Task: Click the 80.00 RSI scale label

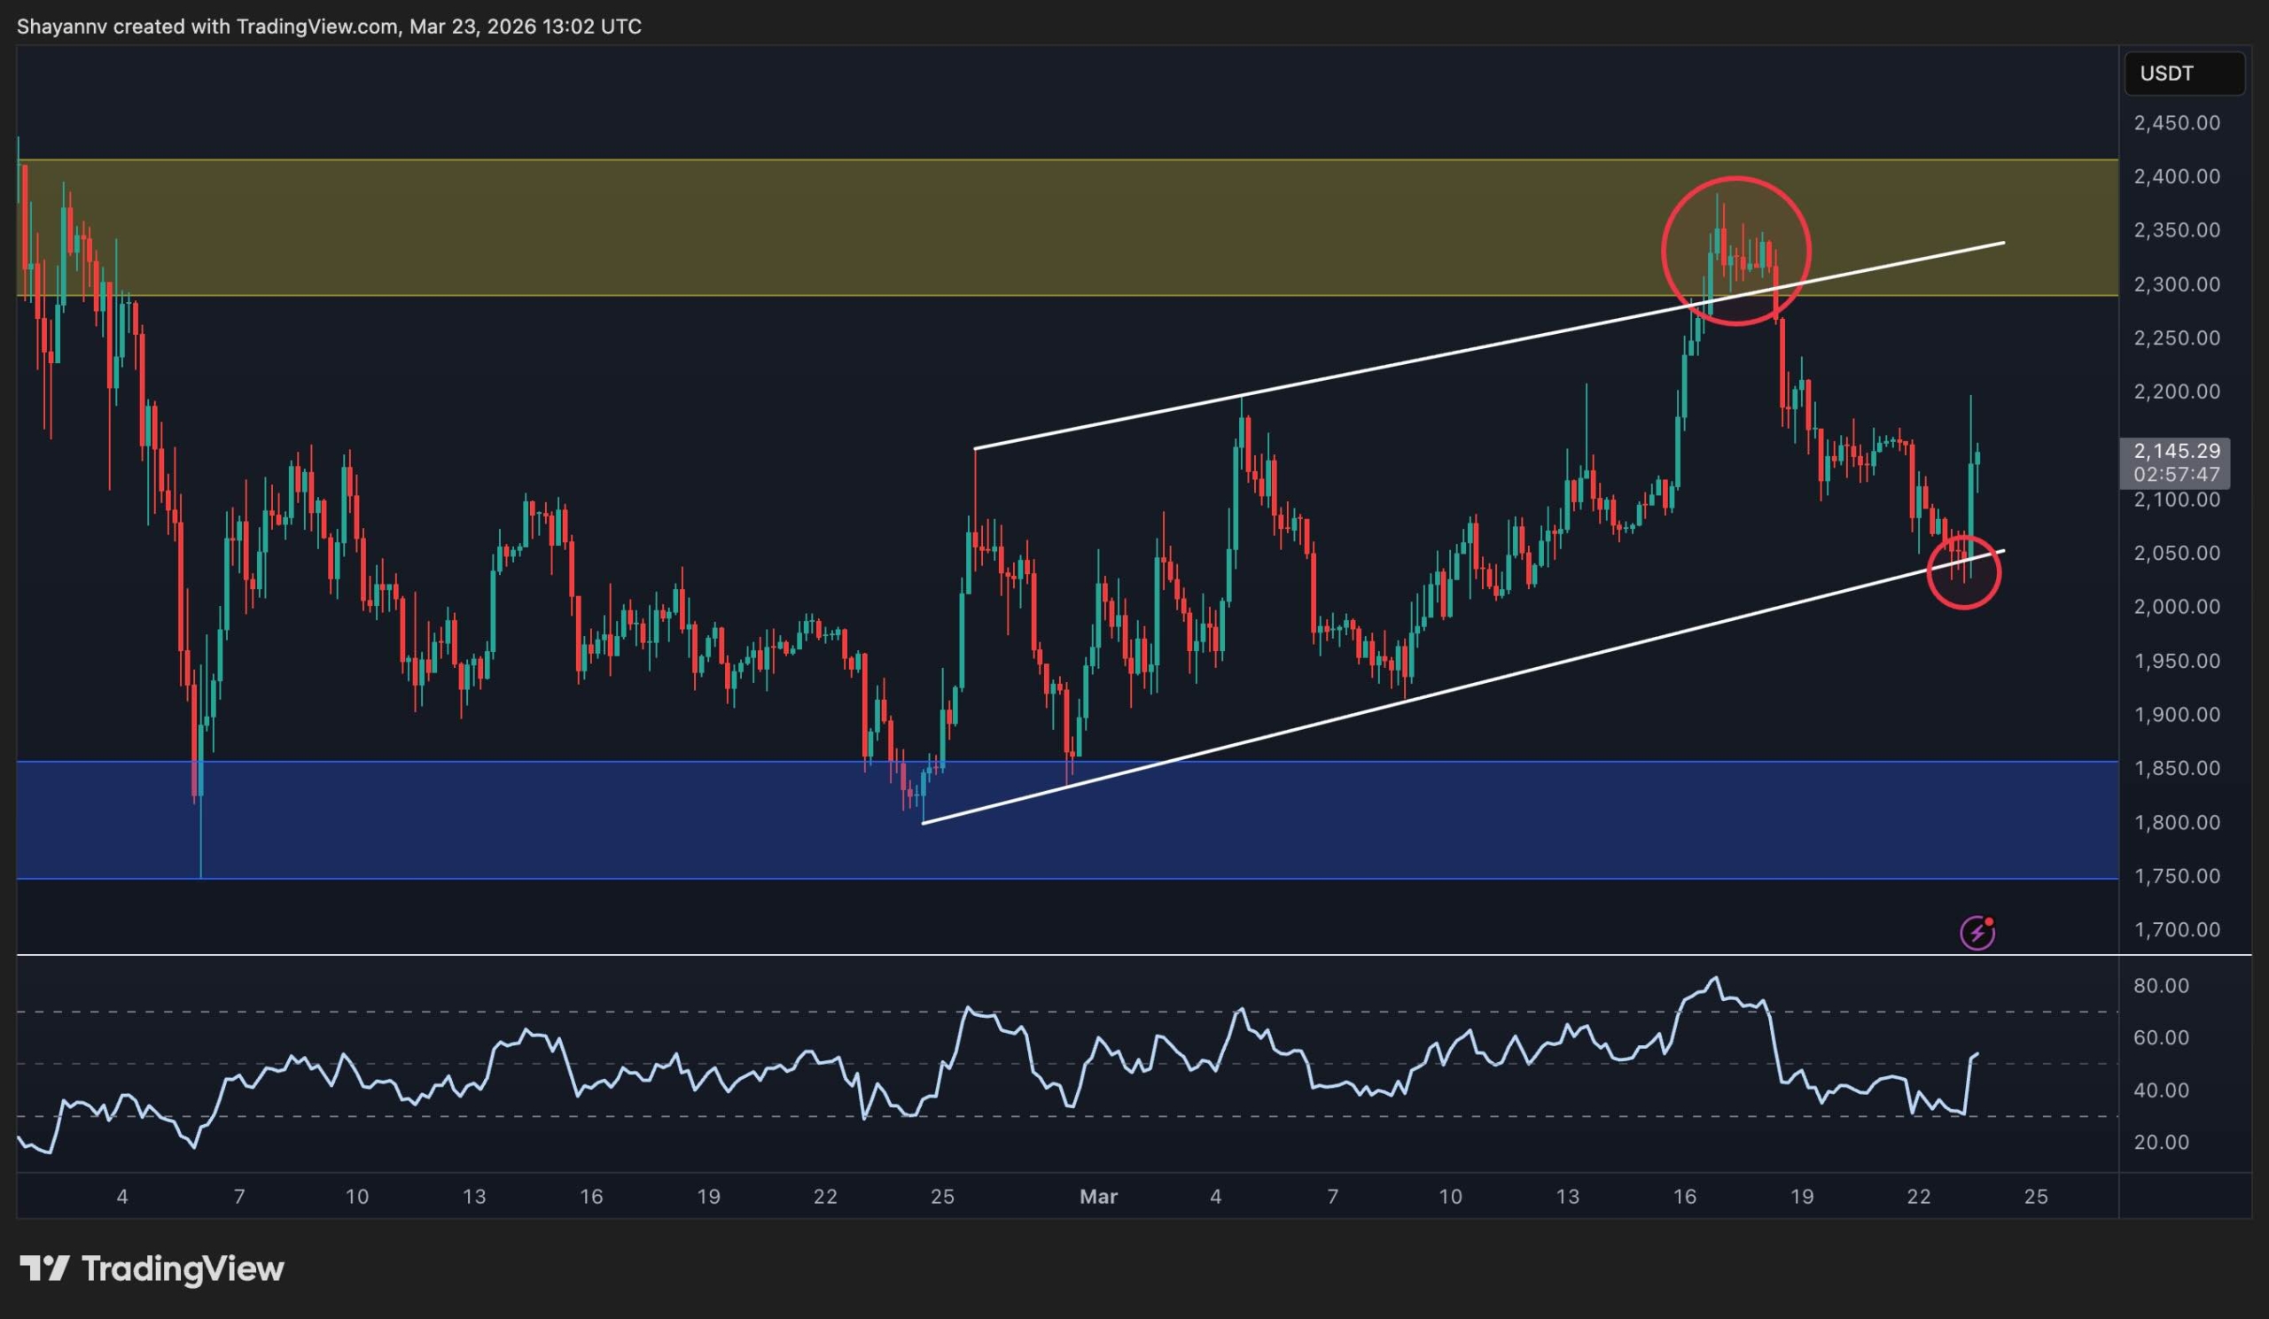Action: (x=2161, y=986)
